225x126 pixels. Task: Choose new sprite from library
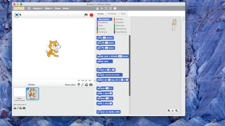(79, 85)
